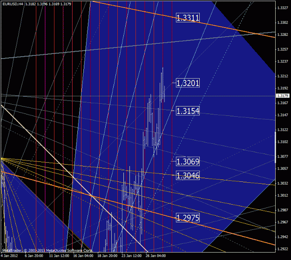This screenshot has width=291, height=260.
Task: Select the 1.3201 price level label
Action: click(188, 83)
